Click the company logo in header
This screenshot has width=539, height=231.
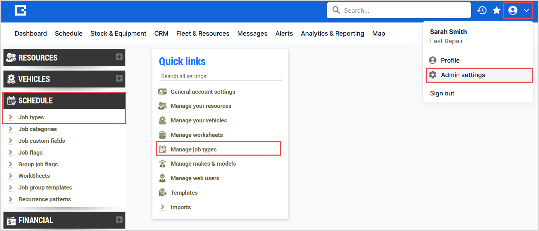(x=21, y=10)
